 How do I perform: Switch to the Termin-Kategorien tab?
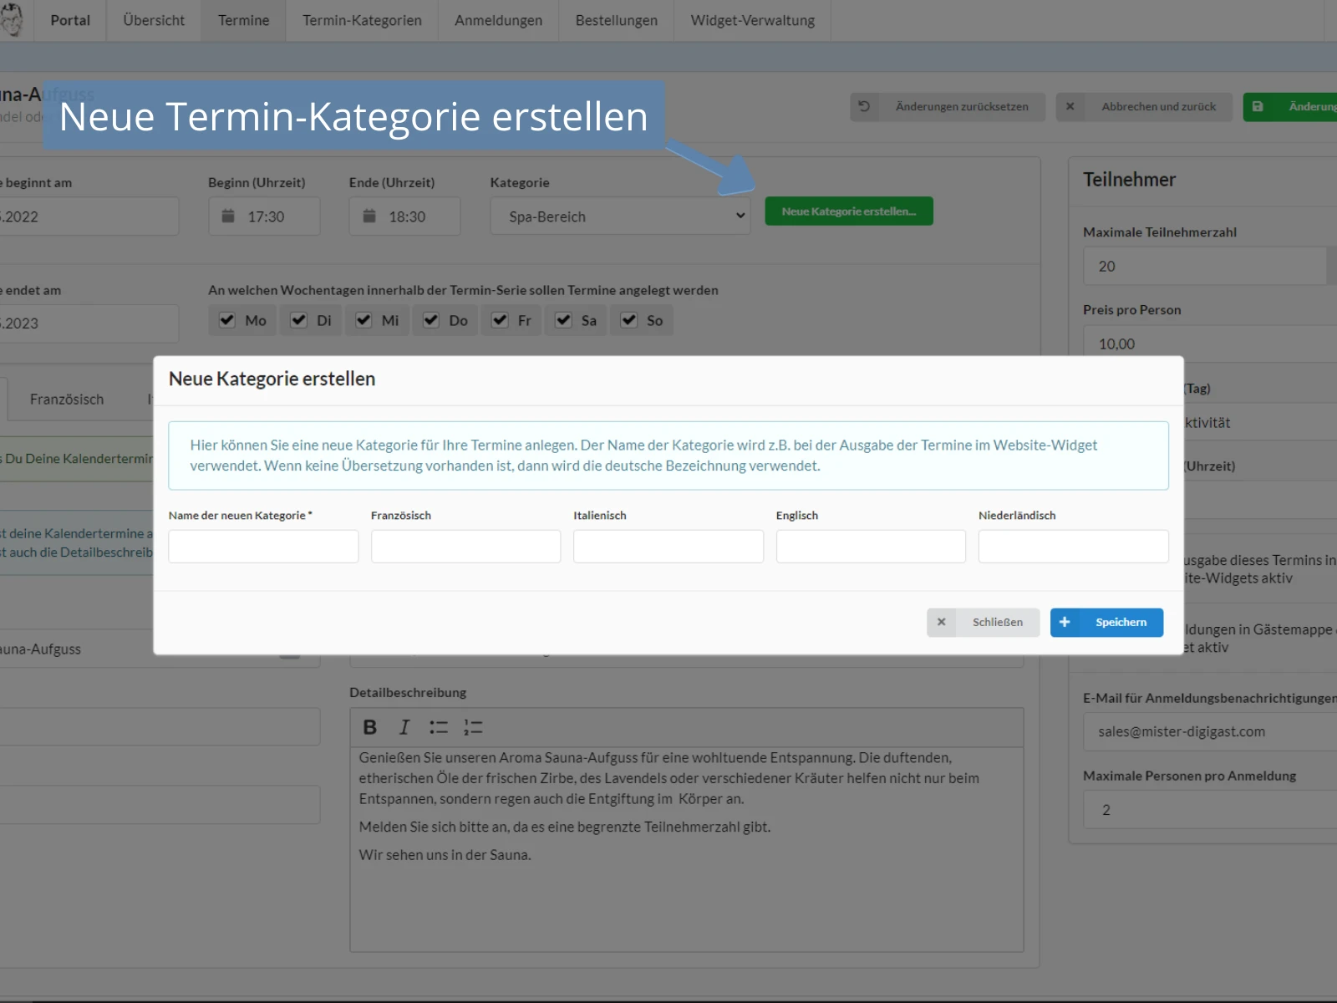tap(362, 20)
